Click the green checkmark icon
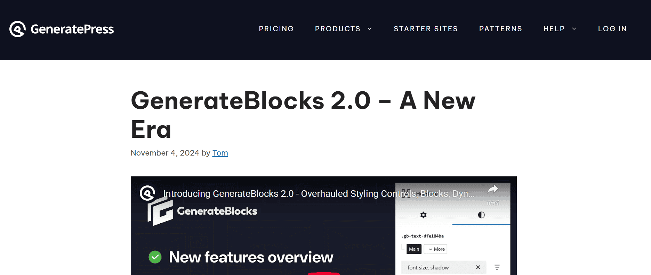Screen dimensions: 651x275 click(155, 257)
